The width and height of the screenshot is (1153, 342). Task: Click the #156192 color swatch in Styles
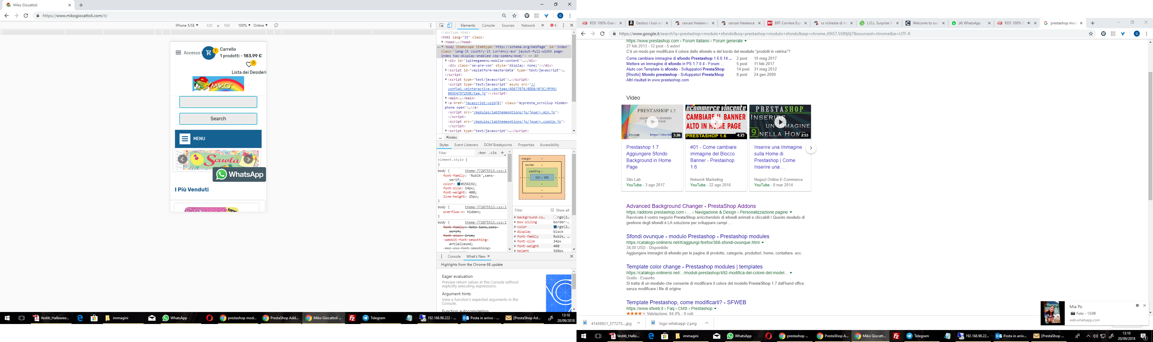coord(459,184)
